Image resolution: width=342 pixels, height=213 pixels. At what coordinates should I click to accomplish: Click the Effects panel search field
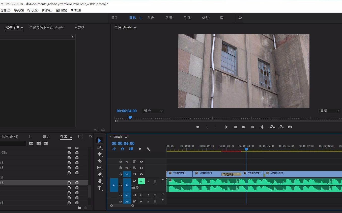[13, 143]
